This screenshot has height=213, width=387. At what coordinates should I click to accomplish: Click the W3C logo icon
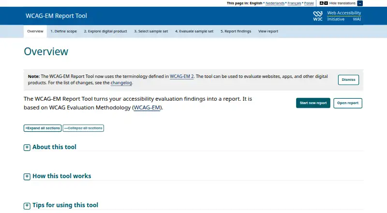[x=318, y=16]
